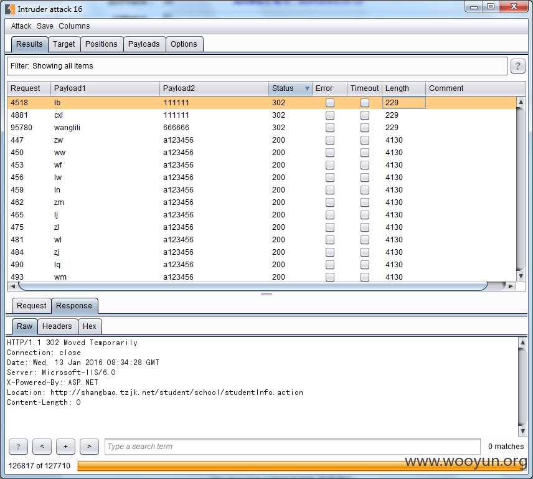533x479 pixels.
Task: Toggle Timeout checkbox for request 481
Action: coord(365,240)
